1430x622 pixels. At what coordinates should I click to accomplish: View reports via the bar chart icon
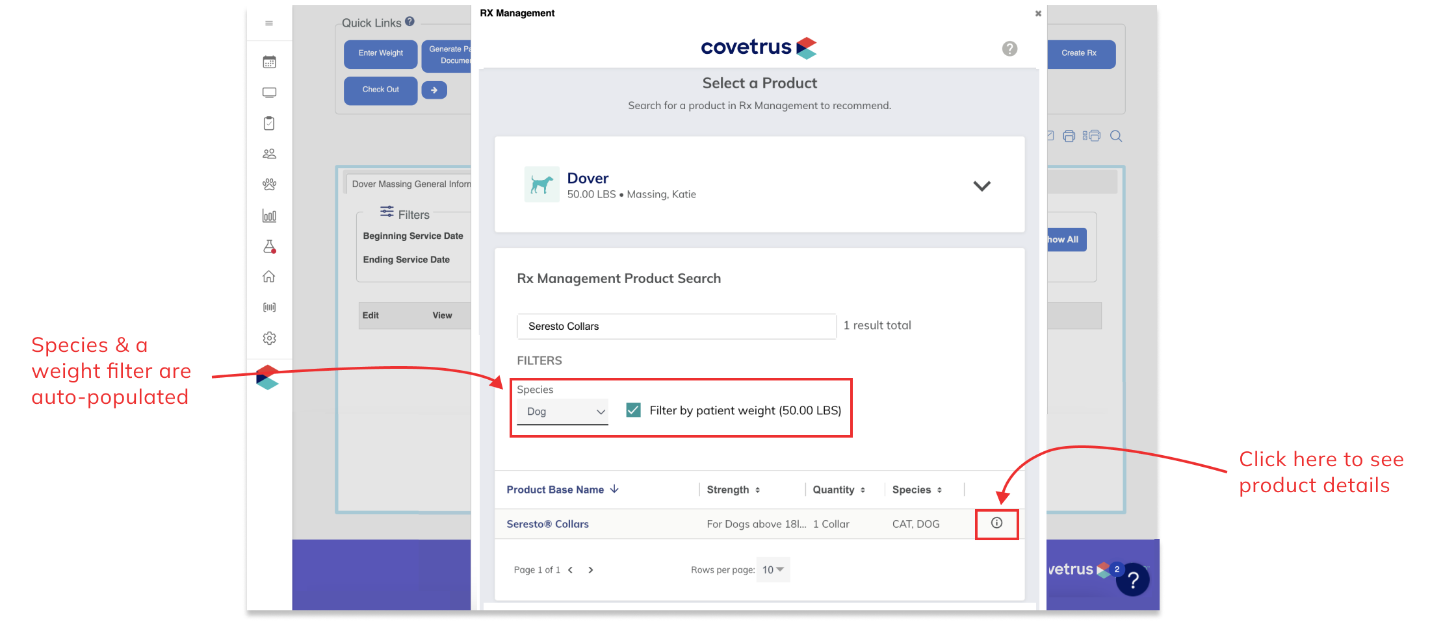(x=269, y=216)
